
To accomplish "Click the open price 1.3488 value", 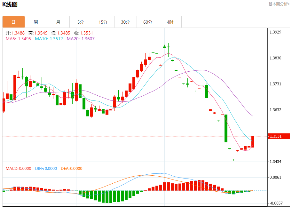I will point(18,33).
